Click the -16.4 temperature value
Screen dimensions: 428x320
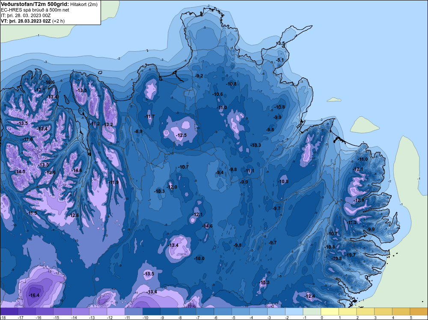click(x=34, y=295)
